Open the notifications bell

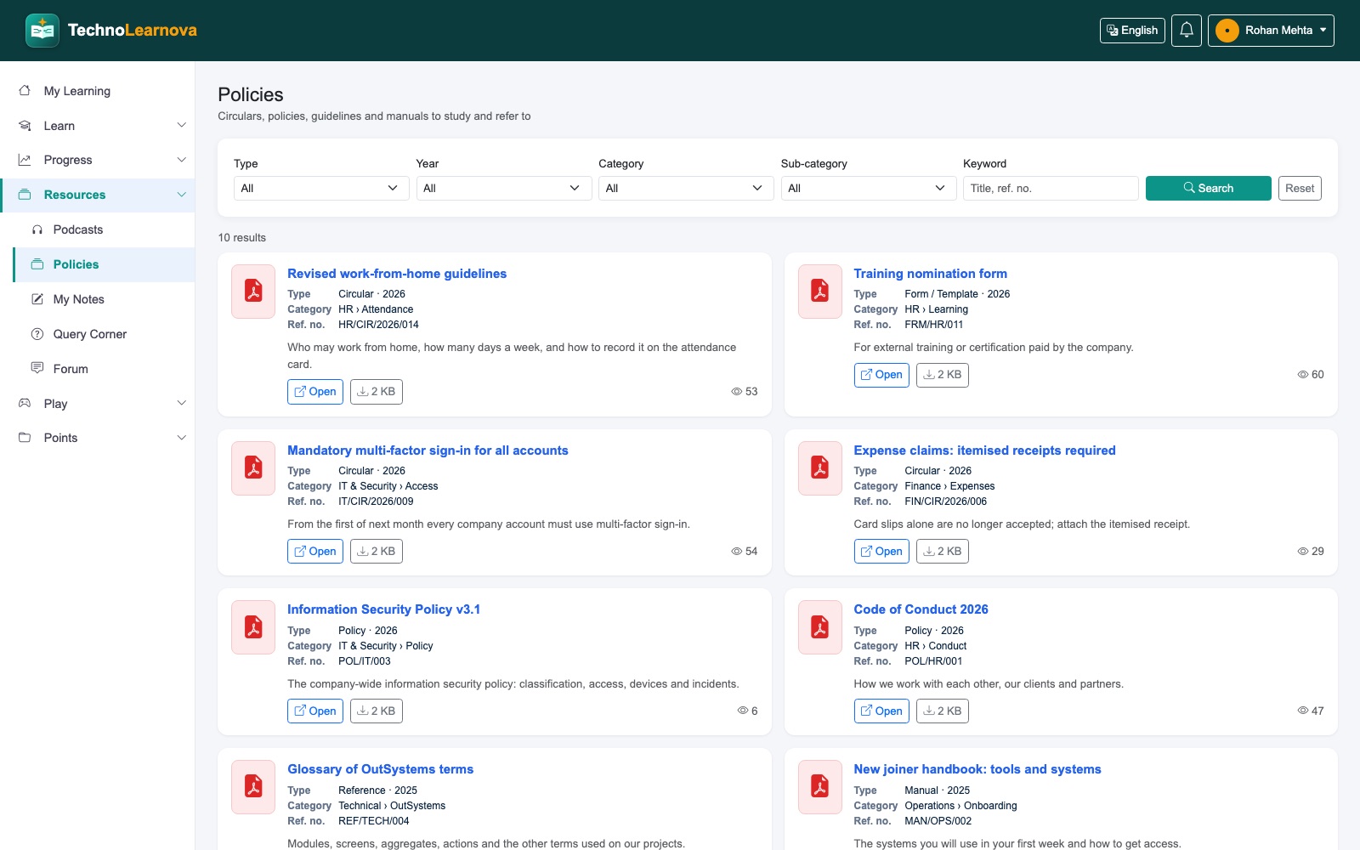click(1187, 31)
